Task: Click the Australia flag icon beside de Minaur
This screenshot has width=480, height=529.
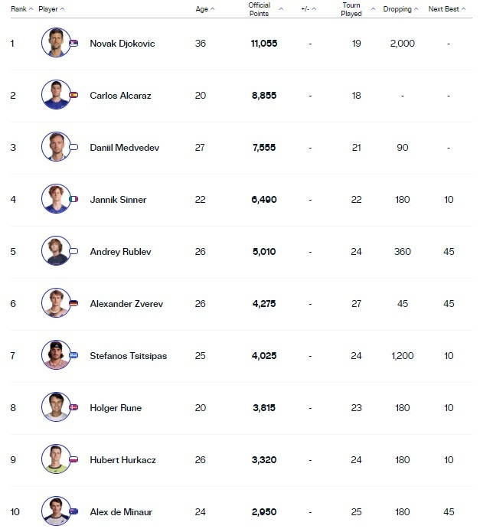Action: coord(73,511)
